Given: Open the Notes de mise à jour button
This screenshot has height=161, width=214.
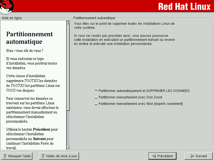Looking at the screenshot, I should [59, 156].
